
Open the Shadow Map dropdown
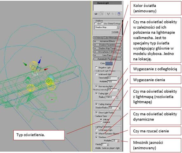click(107, 27)
